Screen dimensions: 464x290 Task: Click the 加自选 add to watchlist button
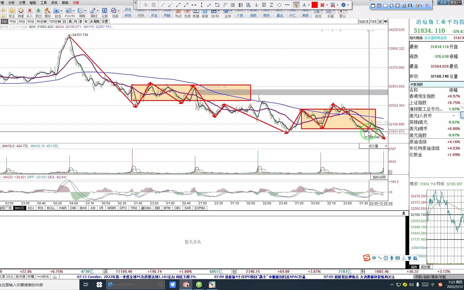[x=364, y=21]
